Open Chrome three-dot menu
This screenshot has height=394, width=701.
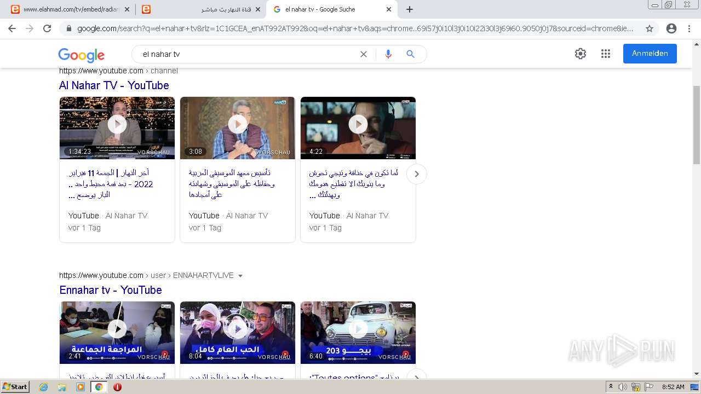(689, 28)
